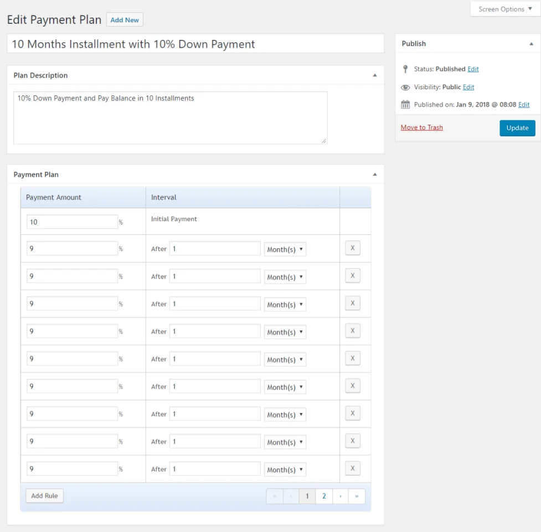Open Month(s) dropdown in eighth installment row
Image resolution: width=541 pixels, height=532 pixels.
tap(285, 442)
